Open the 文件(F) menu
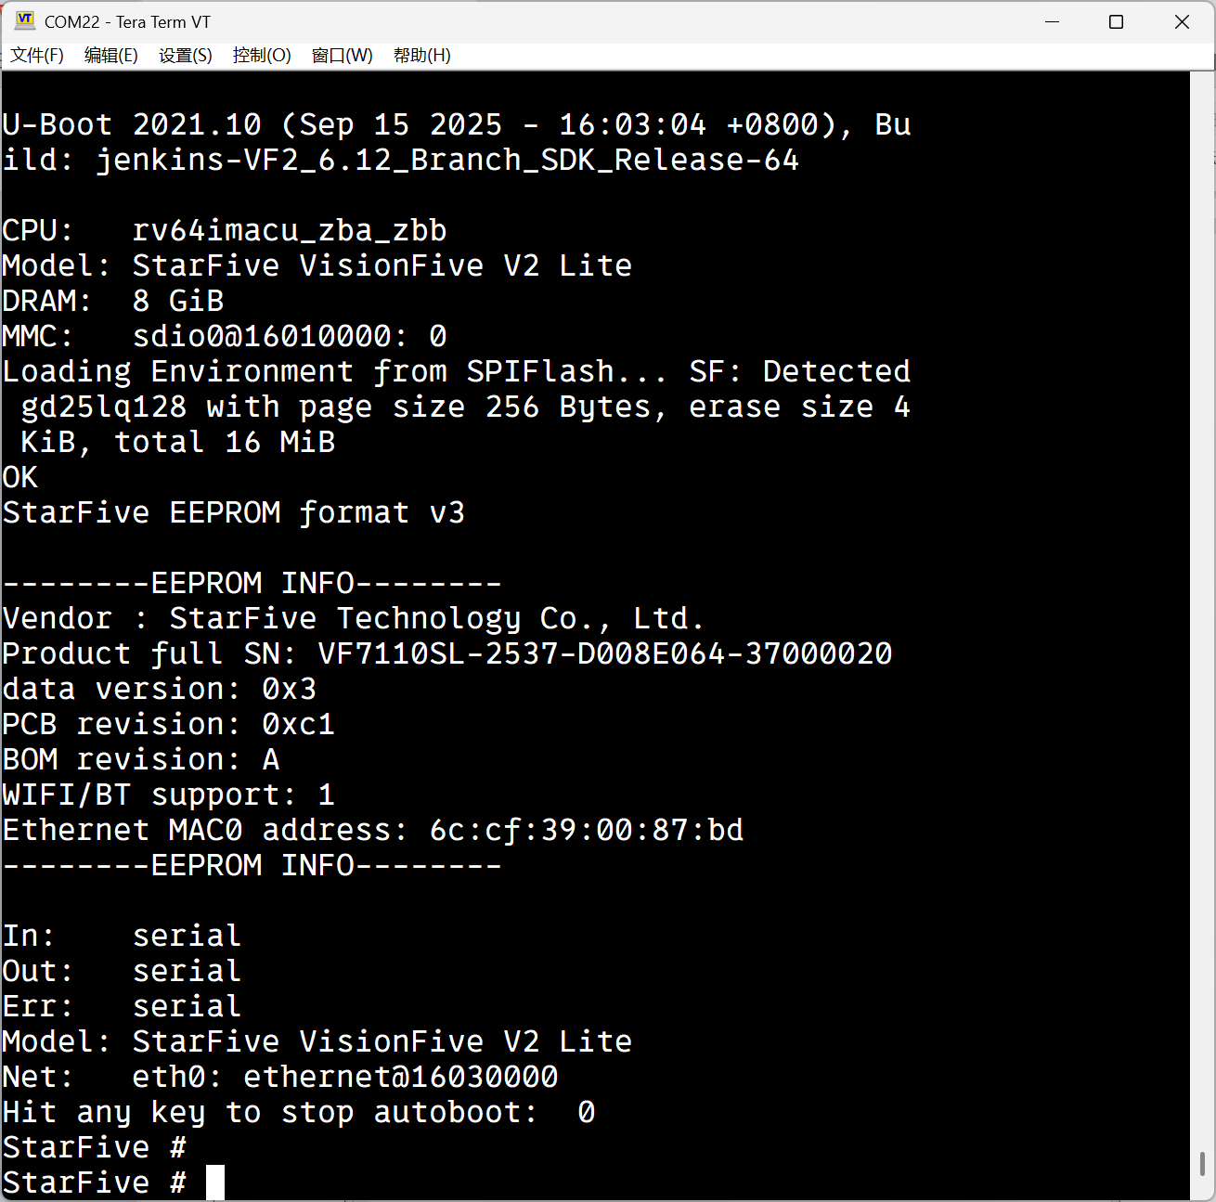This screenshot has width=1216, height=1202. click(37, 56)
